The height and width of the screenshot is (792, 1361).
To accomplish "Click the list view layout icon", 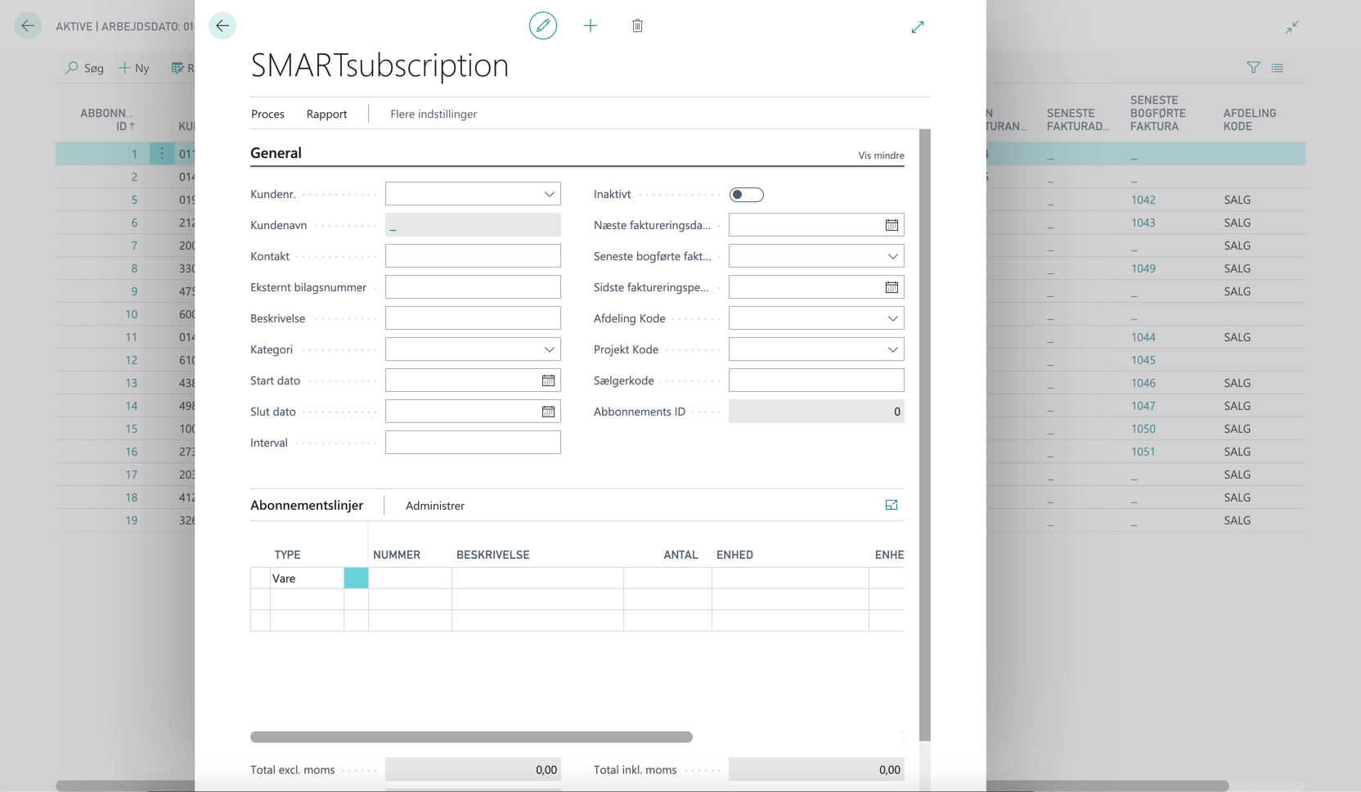I will click(x=1278, y=68).
